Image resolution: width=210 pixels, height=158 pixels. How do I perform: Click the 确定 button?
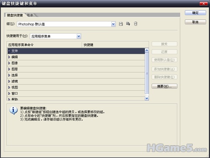pyautogui.click(x=195, y=13)
